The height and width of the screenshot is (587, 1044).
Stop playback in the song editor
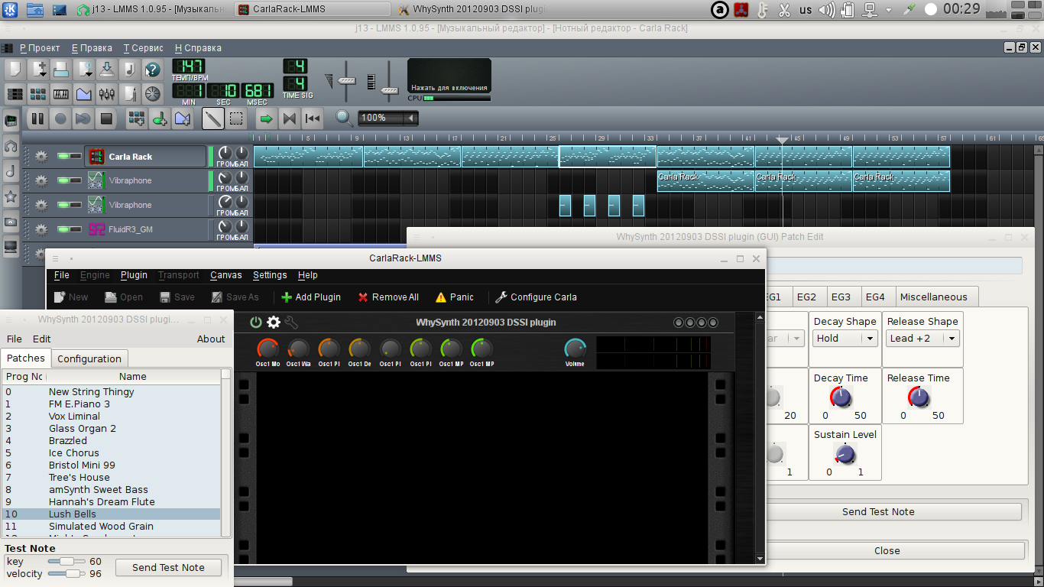tap(106, 118)
